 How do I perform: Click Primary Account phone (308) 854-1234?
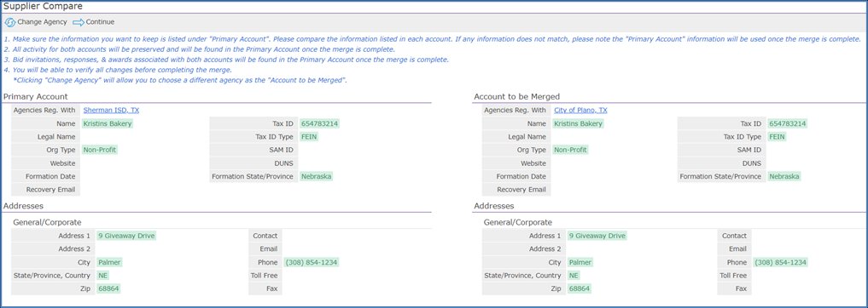click(x=312, y=262)
